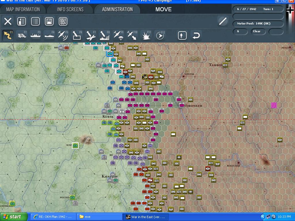This screenshot has width=295, height=221.
Task: Select the F10 Air transfer mode
Action: tap(132, 35)
